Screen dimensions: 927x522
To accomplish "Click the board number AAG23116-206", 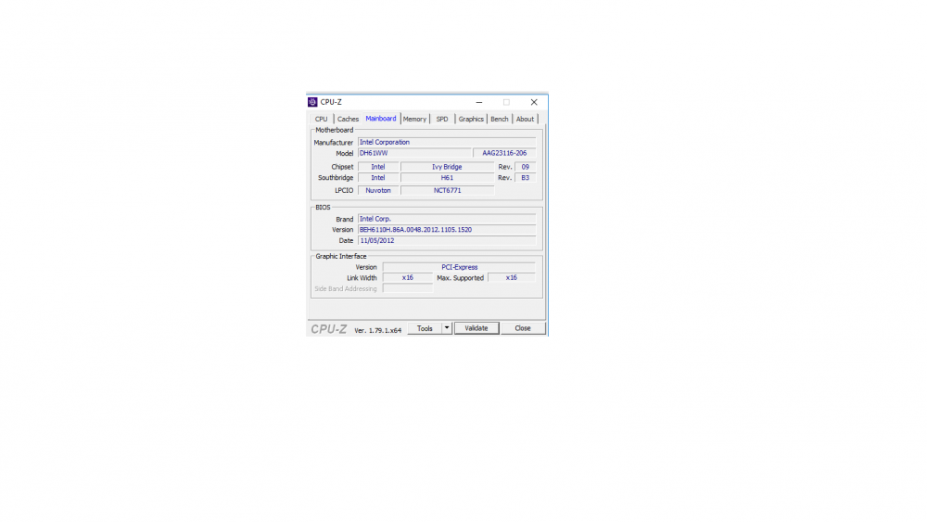I will click(504, 153).
